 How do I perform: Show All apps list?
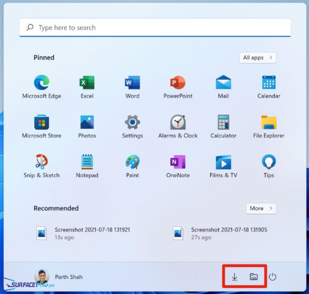[x=258, y=58]
